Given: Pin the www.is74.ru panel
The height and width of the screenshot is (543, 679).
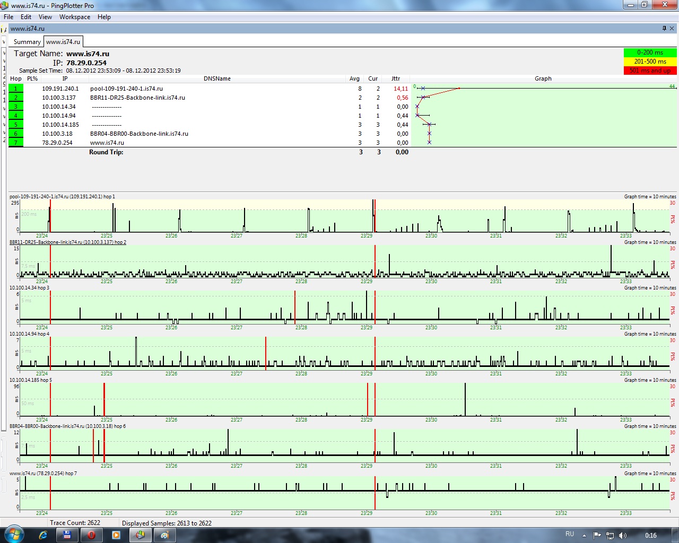Looking at the screenshot, I should point(664,29).
